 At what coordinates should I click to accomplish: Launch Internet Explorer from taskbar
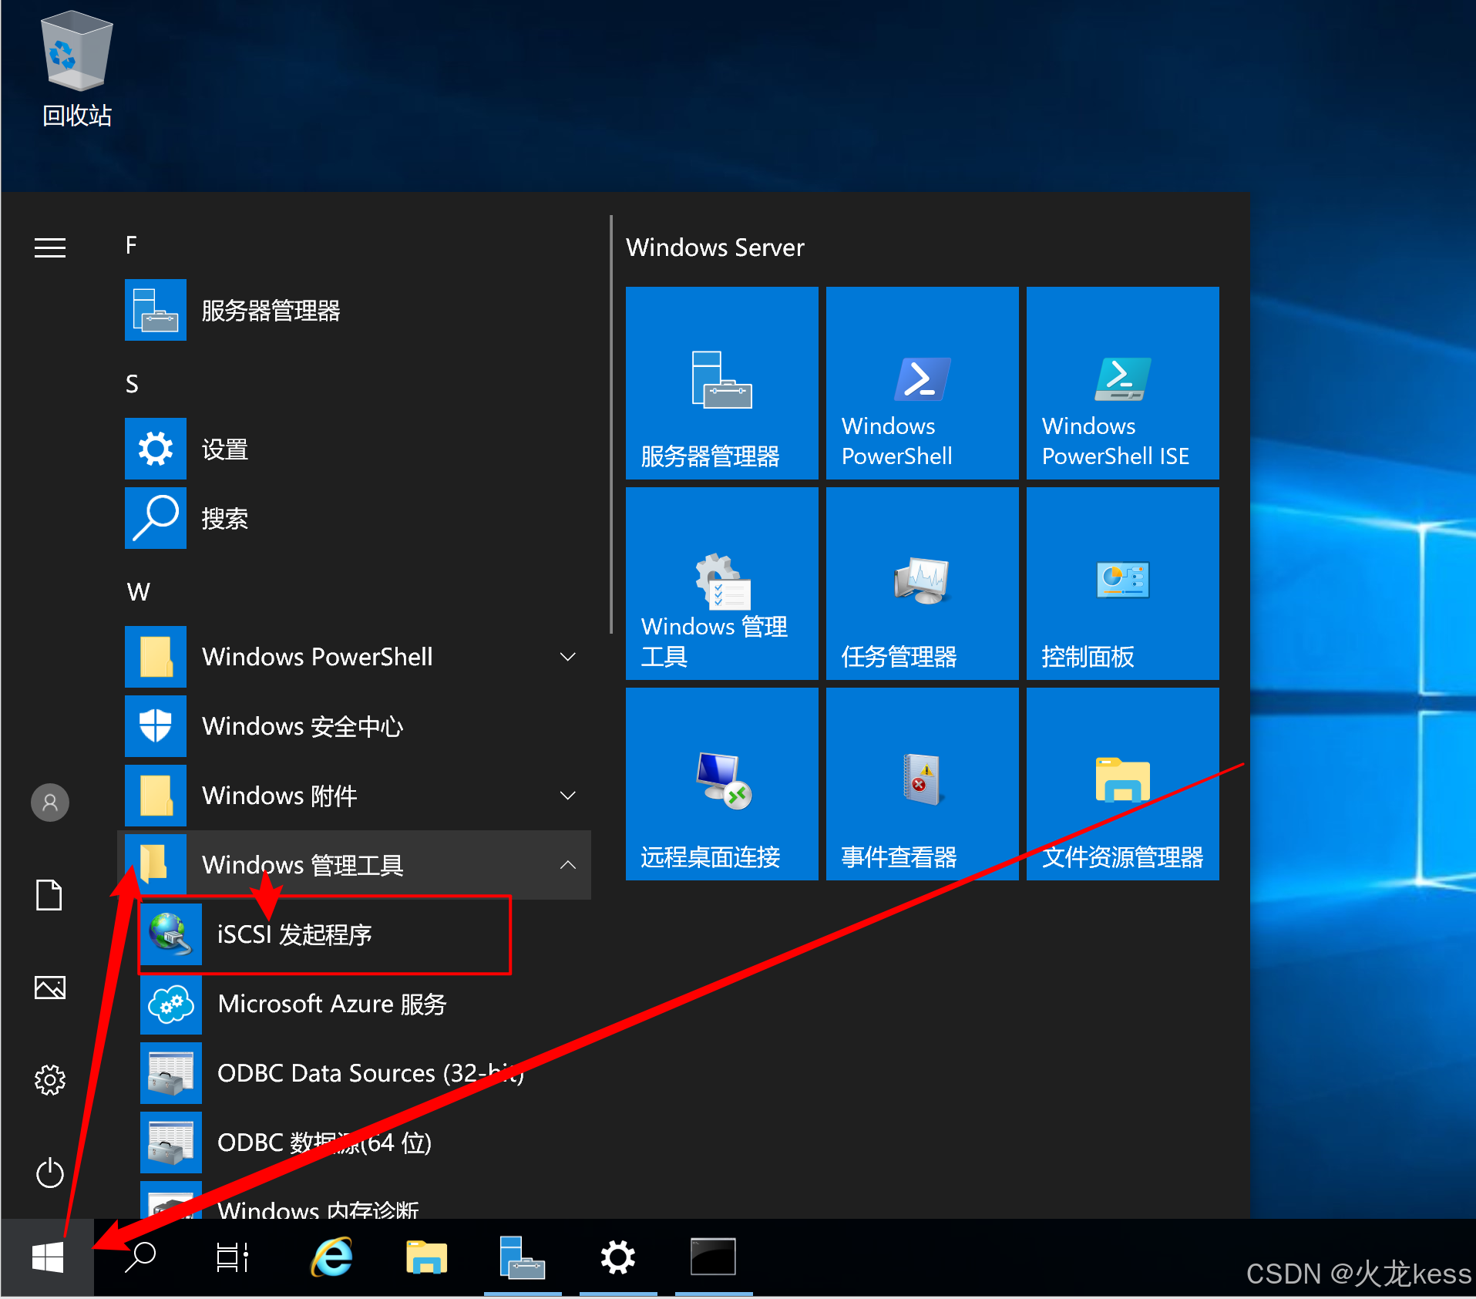[331, 1257]
